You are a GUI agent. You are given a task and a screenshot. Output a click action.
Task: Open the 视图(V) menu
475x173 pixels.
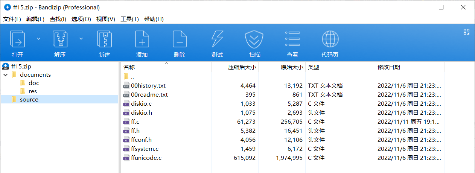coord(106,19)
